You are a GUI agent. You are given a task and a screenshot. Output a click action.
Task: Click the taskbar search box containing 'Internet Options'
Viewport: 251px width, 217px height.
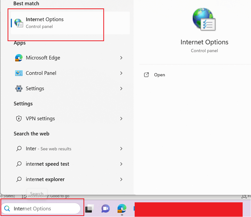41,208
